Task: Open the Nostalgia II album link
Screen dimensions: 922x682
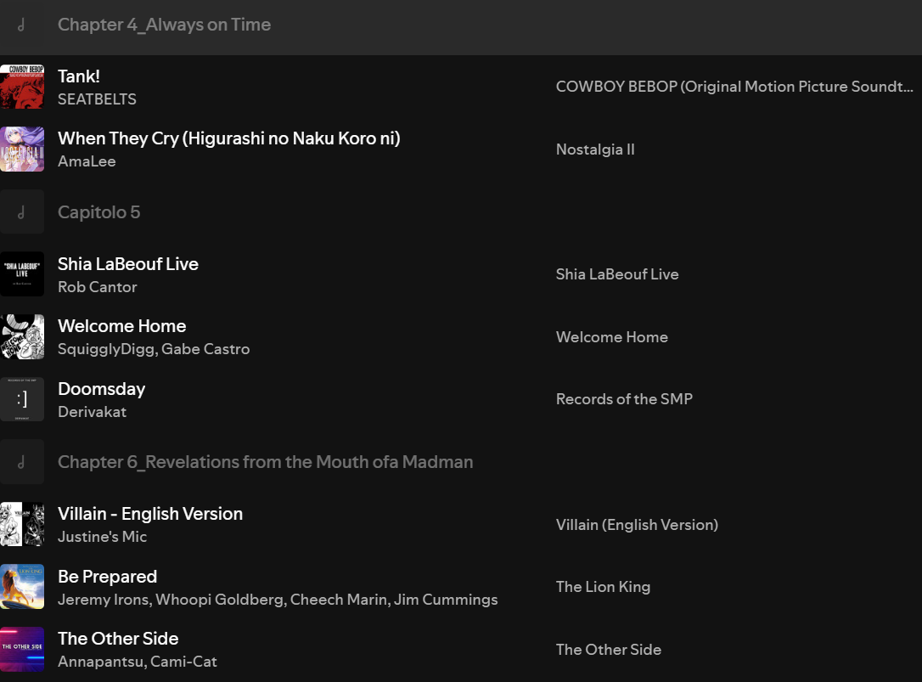Action: (x=595, y=149)
